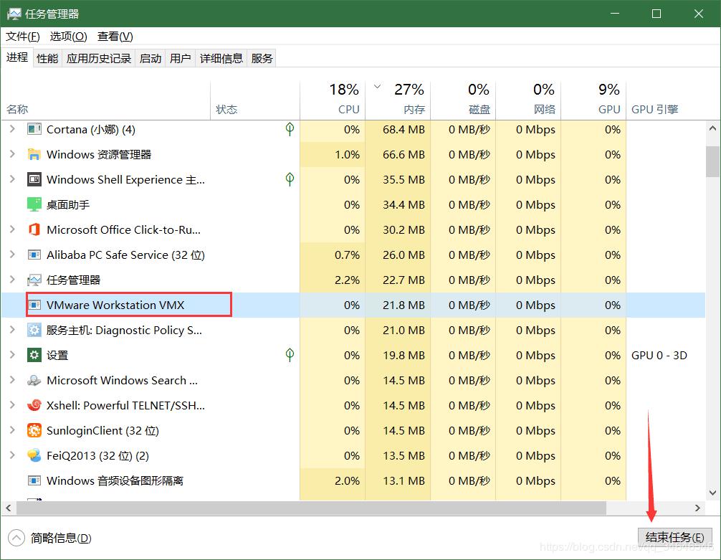Click the vertical scrollbar thumb
This screenshot has height=560, width=721.
tap(712, 161)
